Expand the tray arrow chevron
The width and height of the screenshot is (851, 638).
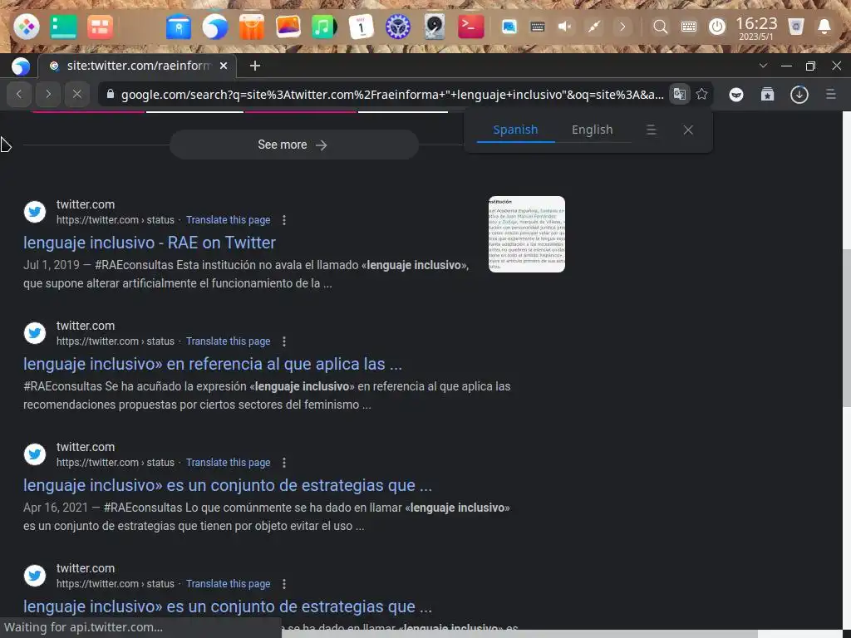[x=622, y=27]
